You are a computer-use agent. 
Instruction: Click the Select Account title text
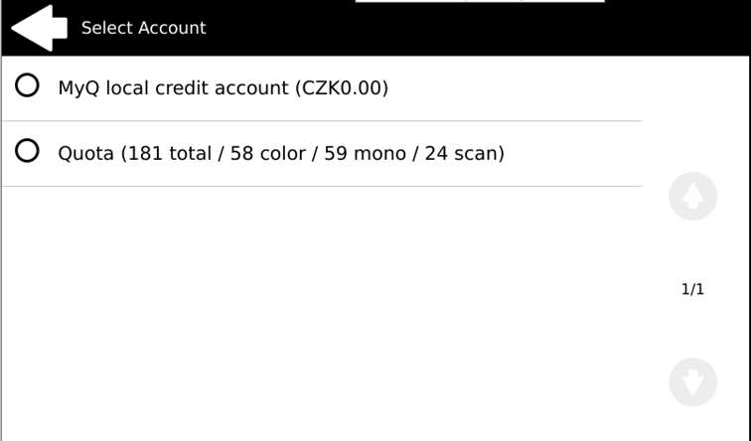point(143,28)
